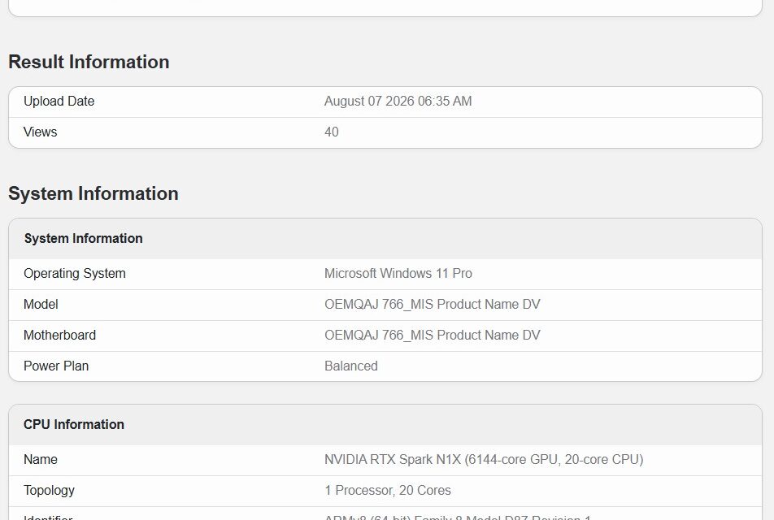Image resolution: width=774 pixels, height=520 pixels.
Task: Click the views count '40'
Action: pyautogui.click(x=331, y=132)
